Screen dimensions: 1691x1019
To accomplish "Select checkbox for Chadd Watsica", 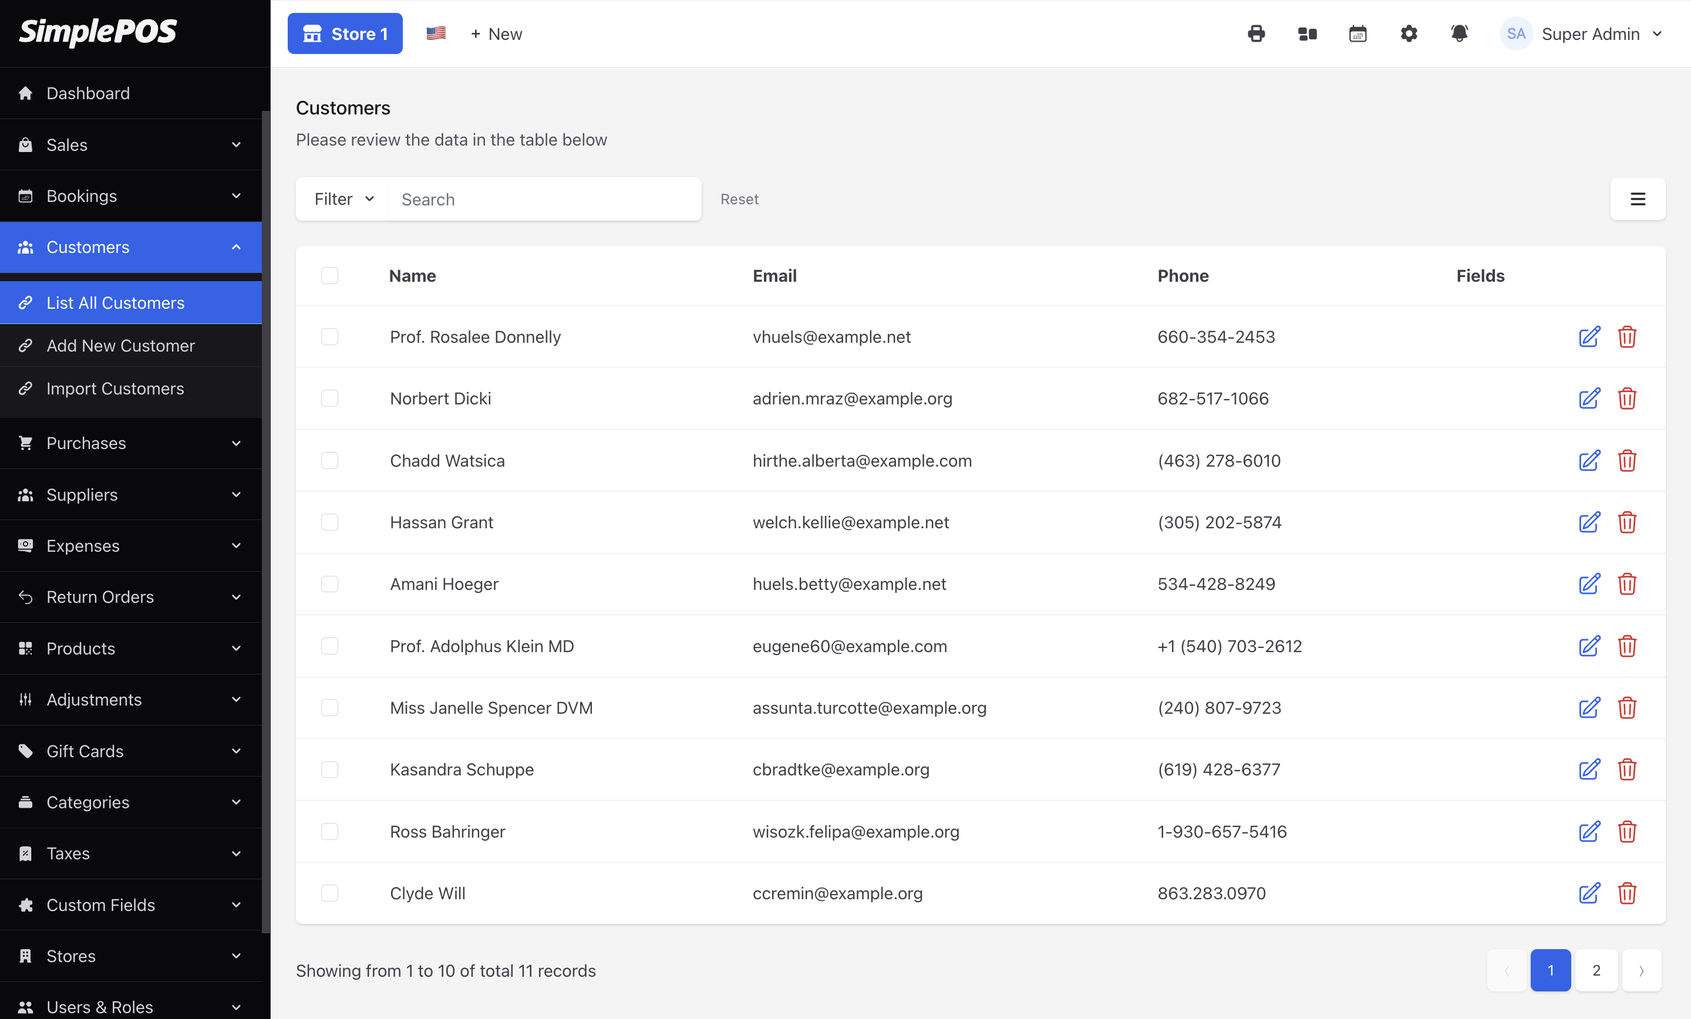I will tap(329, 460).
